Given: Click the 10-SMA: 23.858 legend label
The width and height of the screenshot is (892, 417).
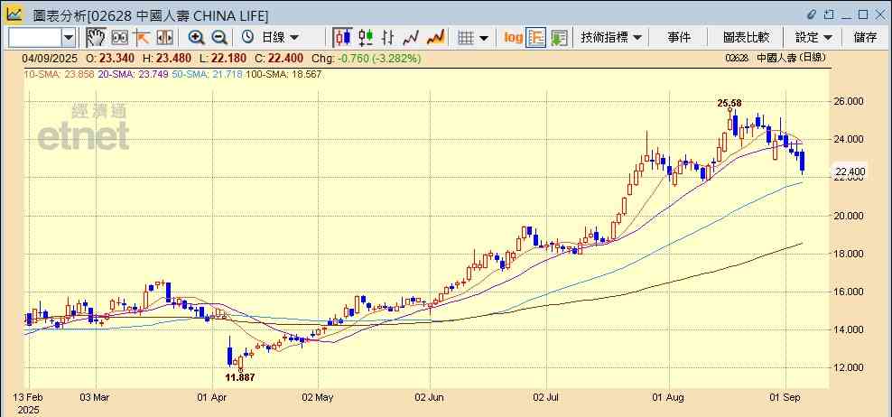Looking at the screenshot, I should pos(59,74).
